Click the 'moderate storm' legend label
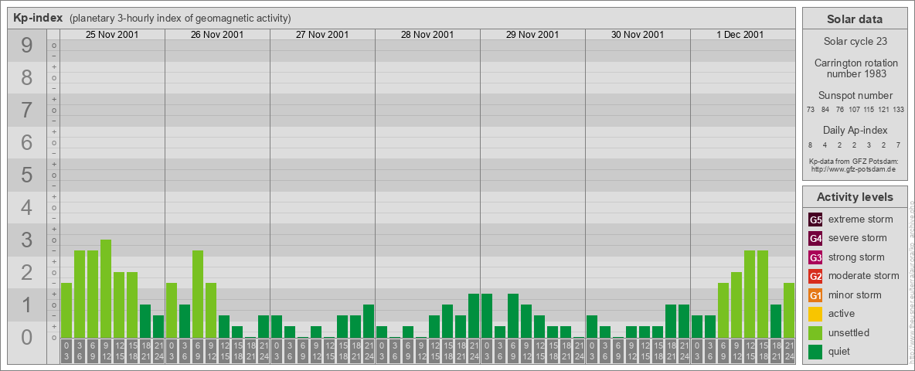The height and width of the screenshot is (371, 915). 864,276
